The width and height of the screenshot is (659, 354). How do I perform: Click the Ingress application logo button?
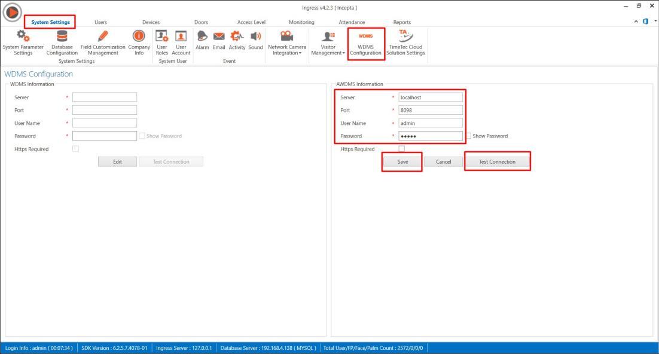(12, 12)
